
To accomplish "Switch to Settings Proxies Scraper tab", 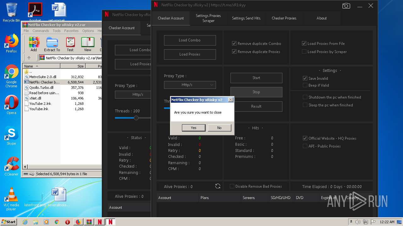I will click(208, 18).
